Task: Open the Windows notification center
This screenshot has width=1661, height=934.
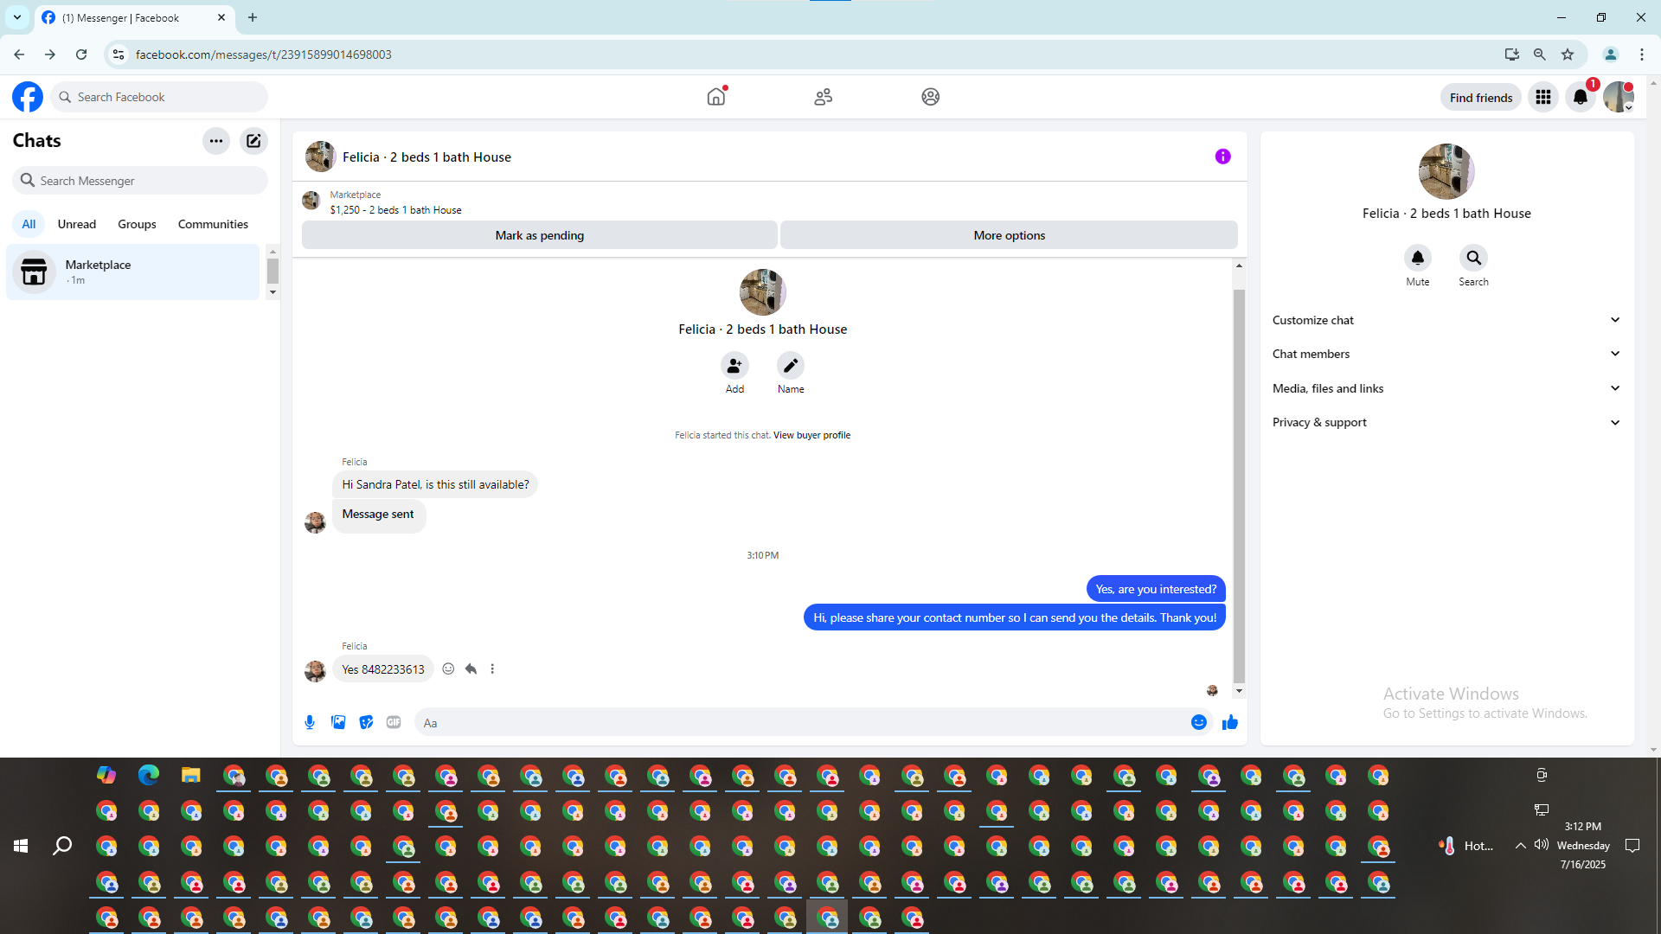Action: (1632, 846)
